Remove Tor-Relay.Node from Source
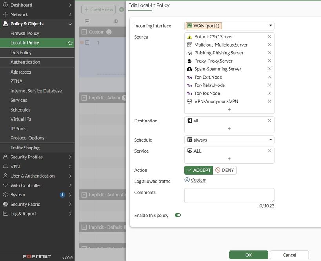Viewport: 321px width, 261px height. [270, 85]
